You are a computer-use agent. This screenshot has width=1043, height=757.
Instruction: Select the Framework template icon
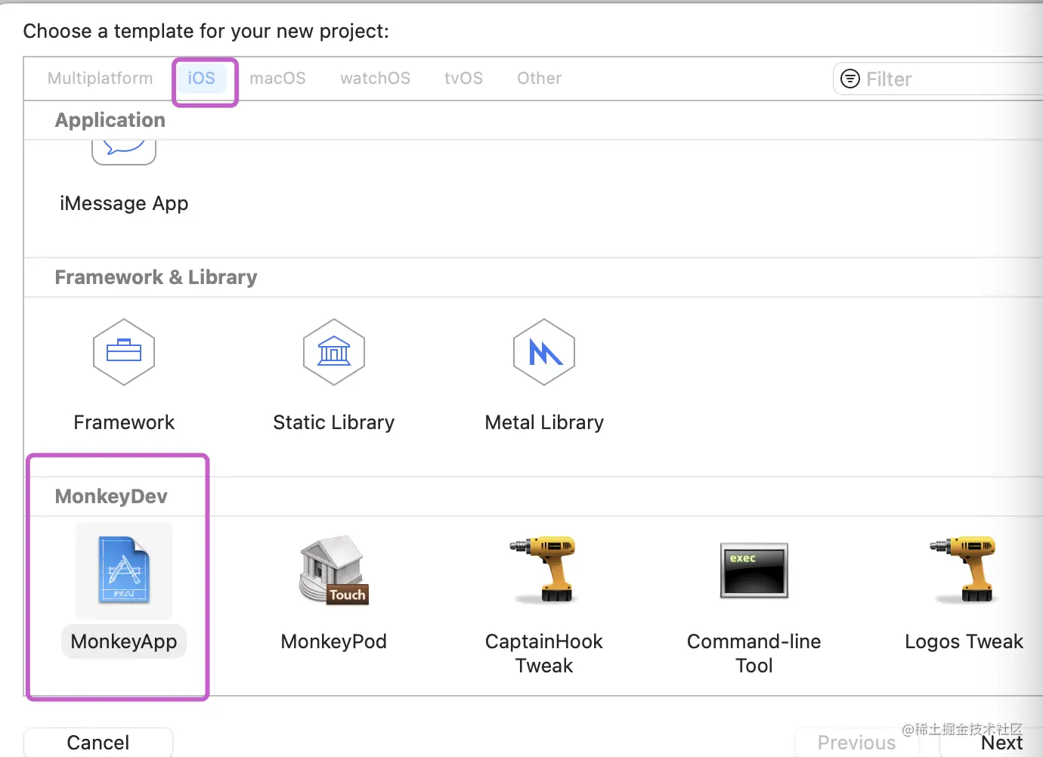pyautogui.click(x=124, y=352)
